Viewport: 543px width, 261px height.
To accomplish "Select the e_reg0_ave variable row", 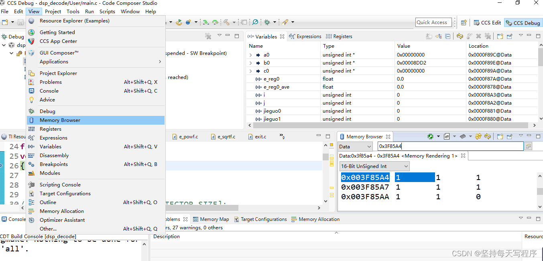I will point(392,87).
